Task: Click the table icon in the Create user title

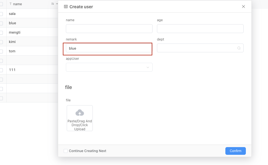Action: click(x=66, y=6)
